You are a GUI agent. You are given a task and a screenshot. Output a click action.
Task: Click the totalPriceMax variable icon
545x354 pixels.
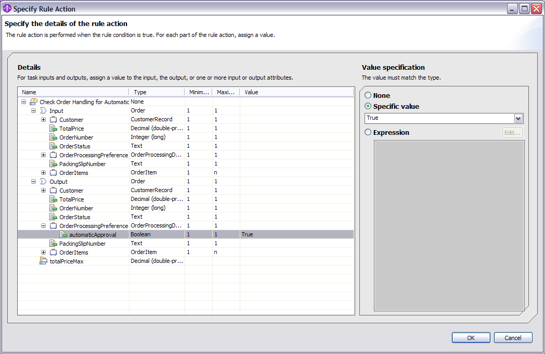coord(44,261)
